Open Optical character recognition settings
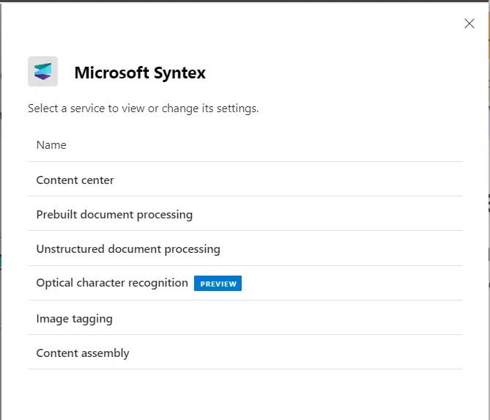This screenshot has height=420, width=490. 245,283
